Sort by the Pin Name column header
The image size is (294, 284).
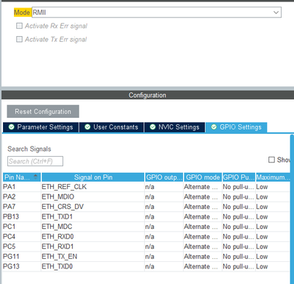point(21,177)
